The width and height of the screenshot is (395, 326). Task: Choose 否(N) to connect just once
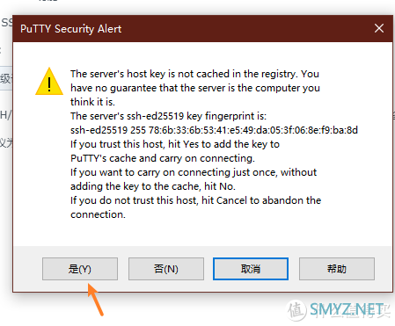tap(166, 269)
